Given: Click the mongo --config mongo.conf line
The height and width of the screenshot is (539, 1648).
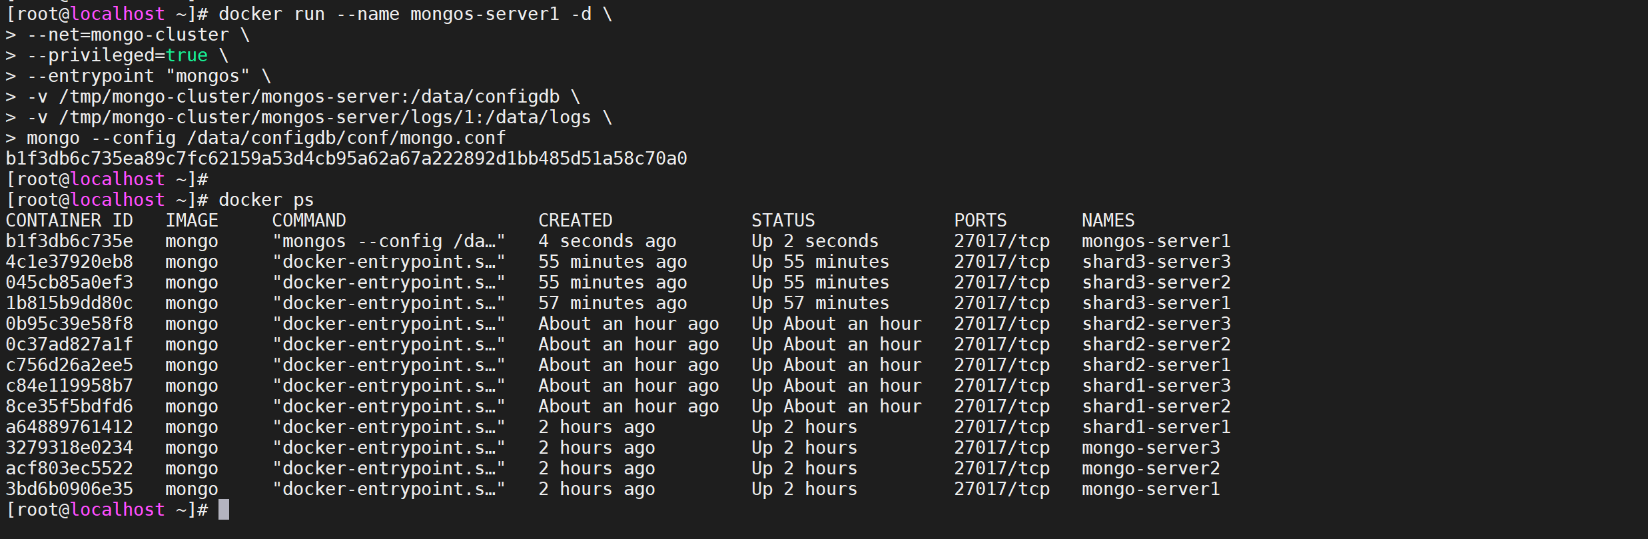Looking at the screenshot, I should (256, 138).
